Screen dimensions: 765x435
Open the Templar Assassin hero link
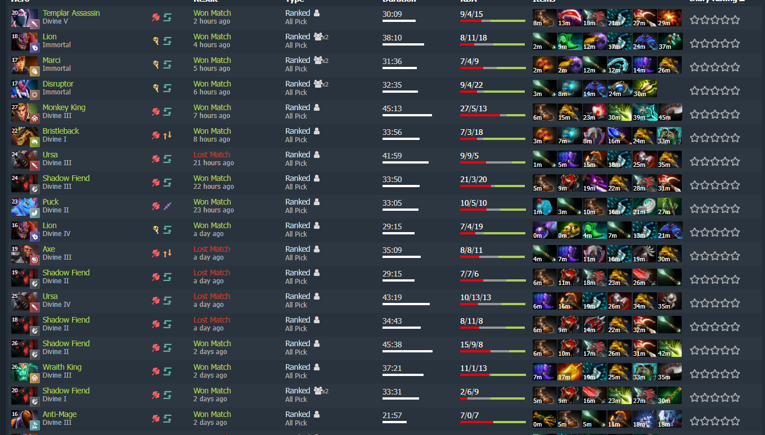pos(71,13)
